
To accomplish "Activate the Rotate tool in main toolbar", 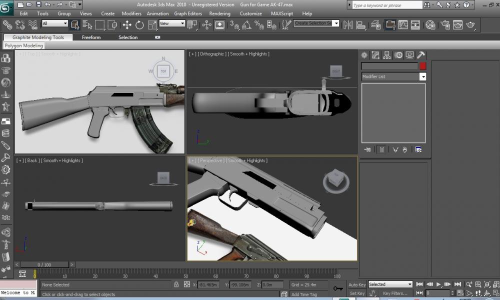I will click(139, 24).
